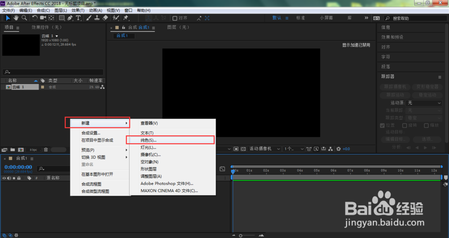This screenshot has width=449, height=238.
Task: Select the Rectangle shape tool
Action: click(62, 18)
